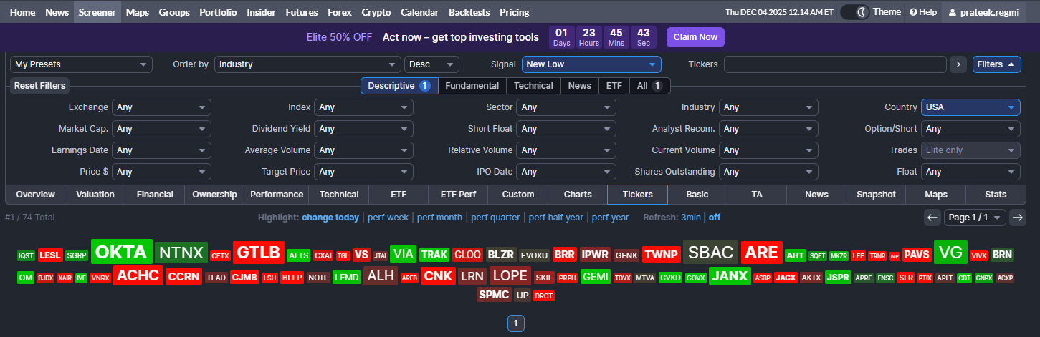The height and width of the screenshot is (337, 1040).
Task: Open the Page 1 / 1 selector
Action: (x=975, y=218)
